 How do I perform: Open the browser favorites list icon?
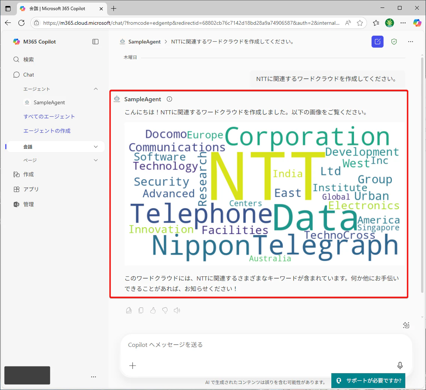pyautogui.click(x=376, y=23)
